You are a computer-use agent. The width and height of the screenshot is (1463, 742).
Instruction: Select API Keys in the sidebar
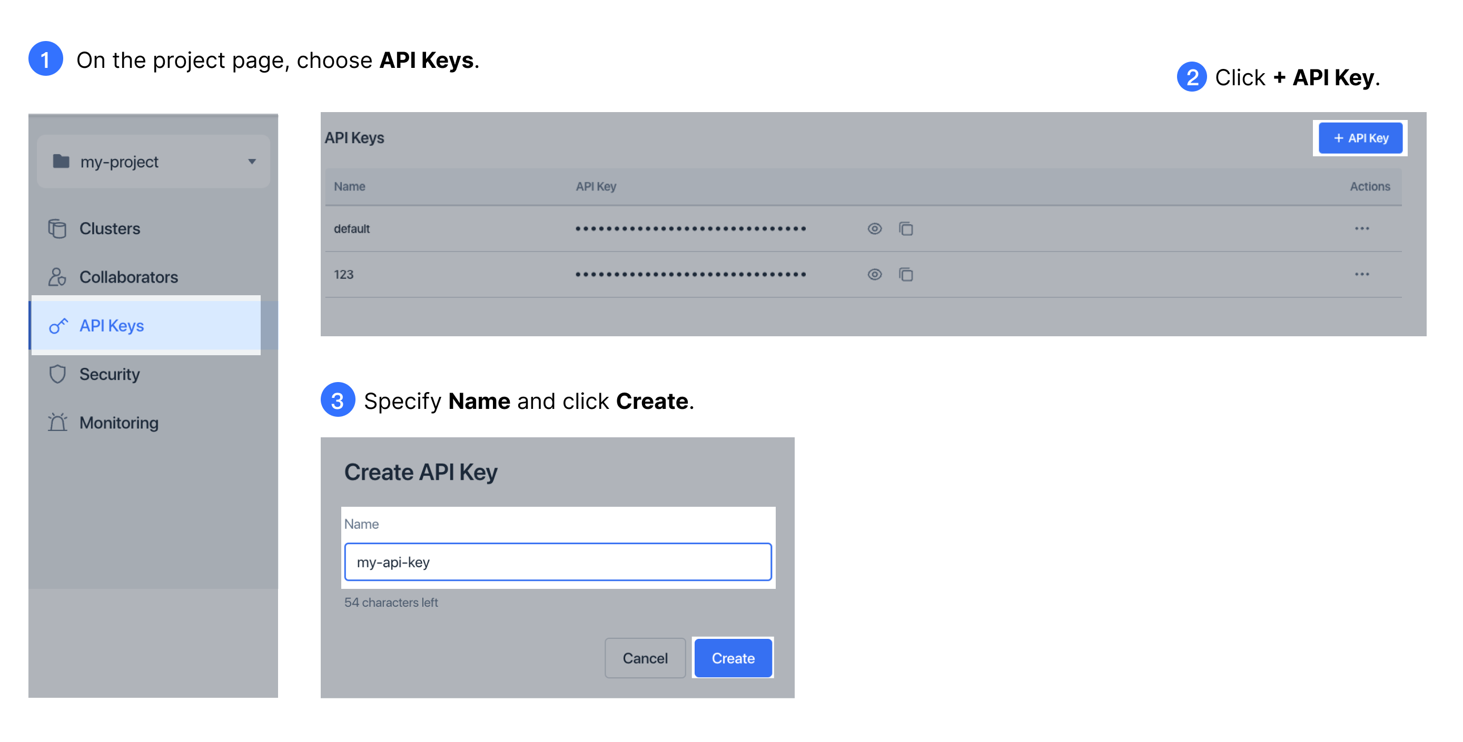coord(146,326)
